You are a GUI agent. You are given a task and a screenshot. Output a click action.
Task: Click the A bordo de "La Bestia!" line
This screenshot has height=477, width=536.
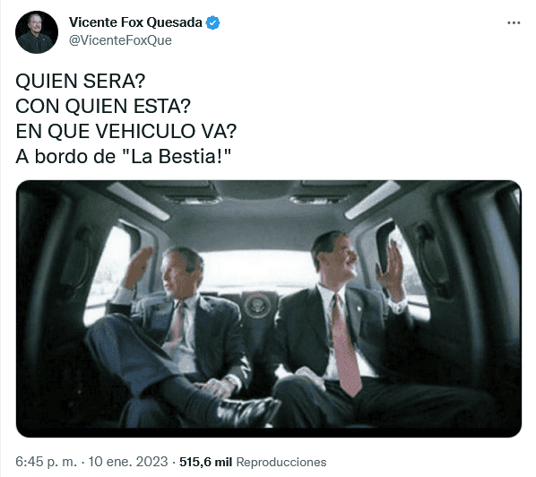(124, 157)
